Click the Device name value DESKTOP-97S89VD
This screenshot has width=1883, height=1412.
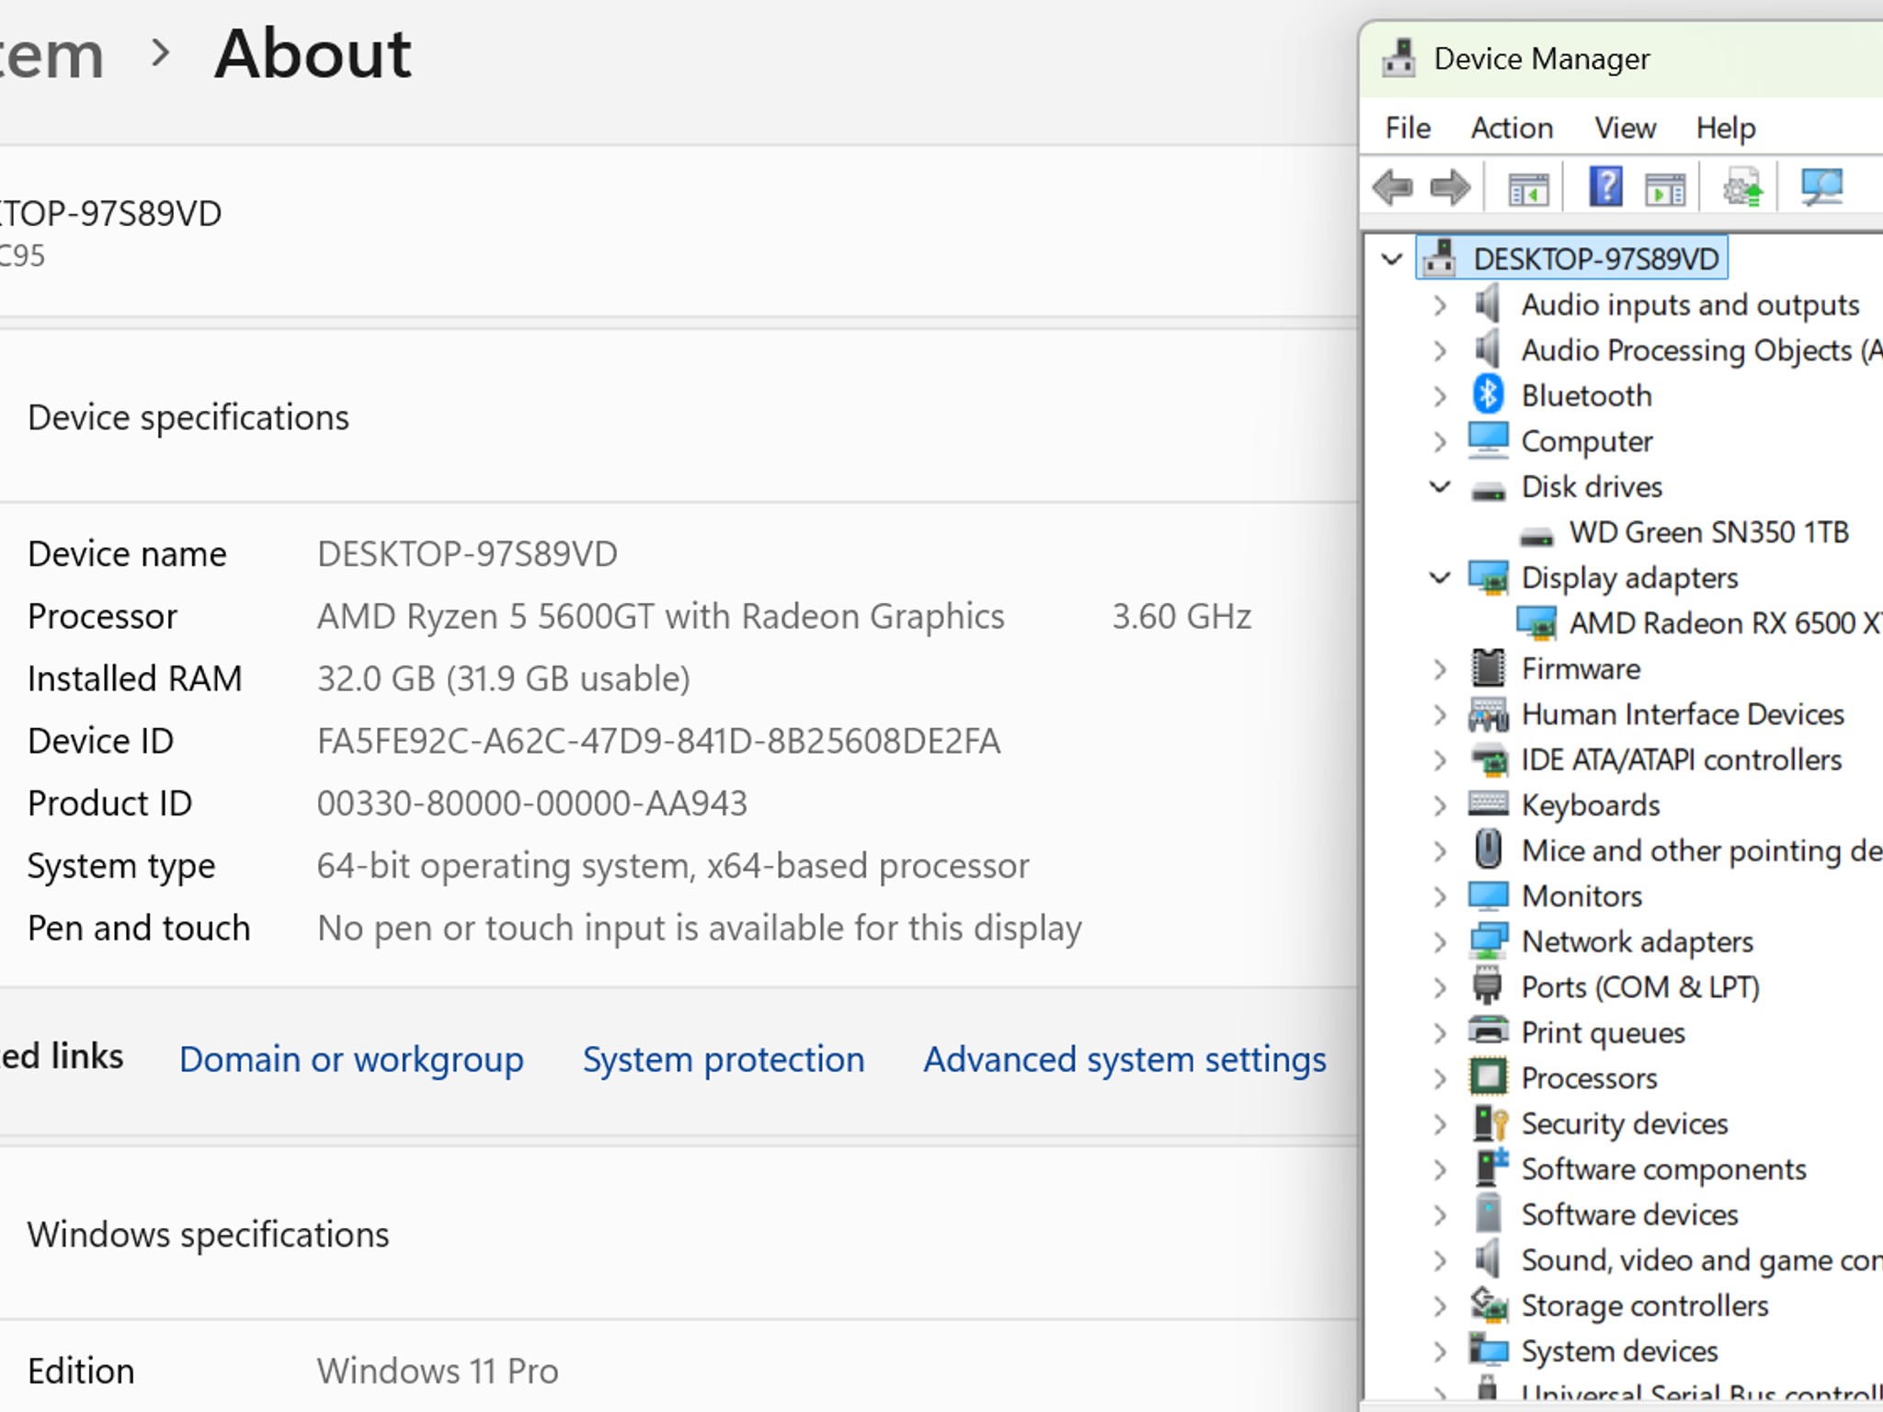click(467, 553)
